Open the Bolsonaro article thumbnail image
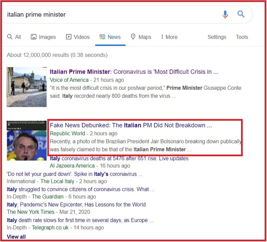Image resolution: width=267 pixels, height=242 pixels. click(27, 141)
